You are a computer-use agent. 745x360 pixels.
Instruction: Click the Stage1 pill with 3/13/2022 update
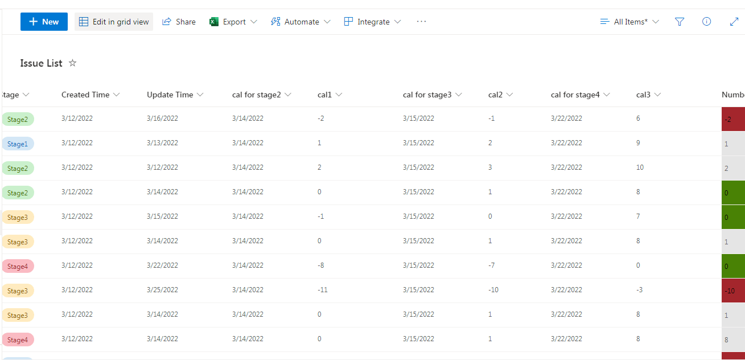(18, 144)
